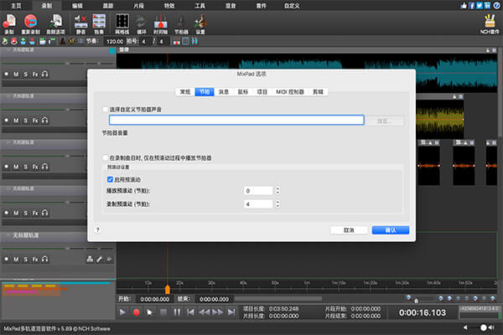Image resolution: width=503 pixels, height=335 pixels.
Task: Click the 录制 (Record) toolbar icon
Action: pyautogui.click(x=9, y=21)
